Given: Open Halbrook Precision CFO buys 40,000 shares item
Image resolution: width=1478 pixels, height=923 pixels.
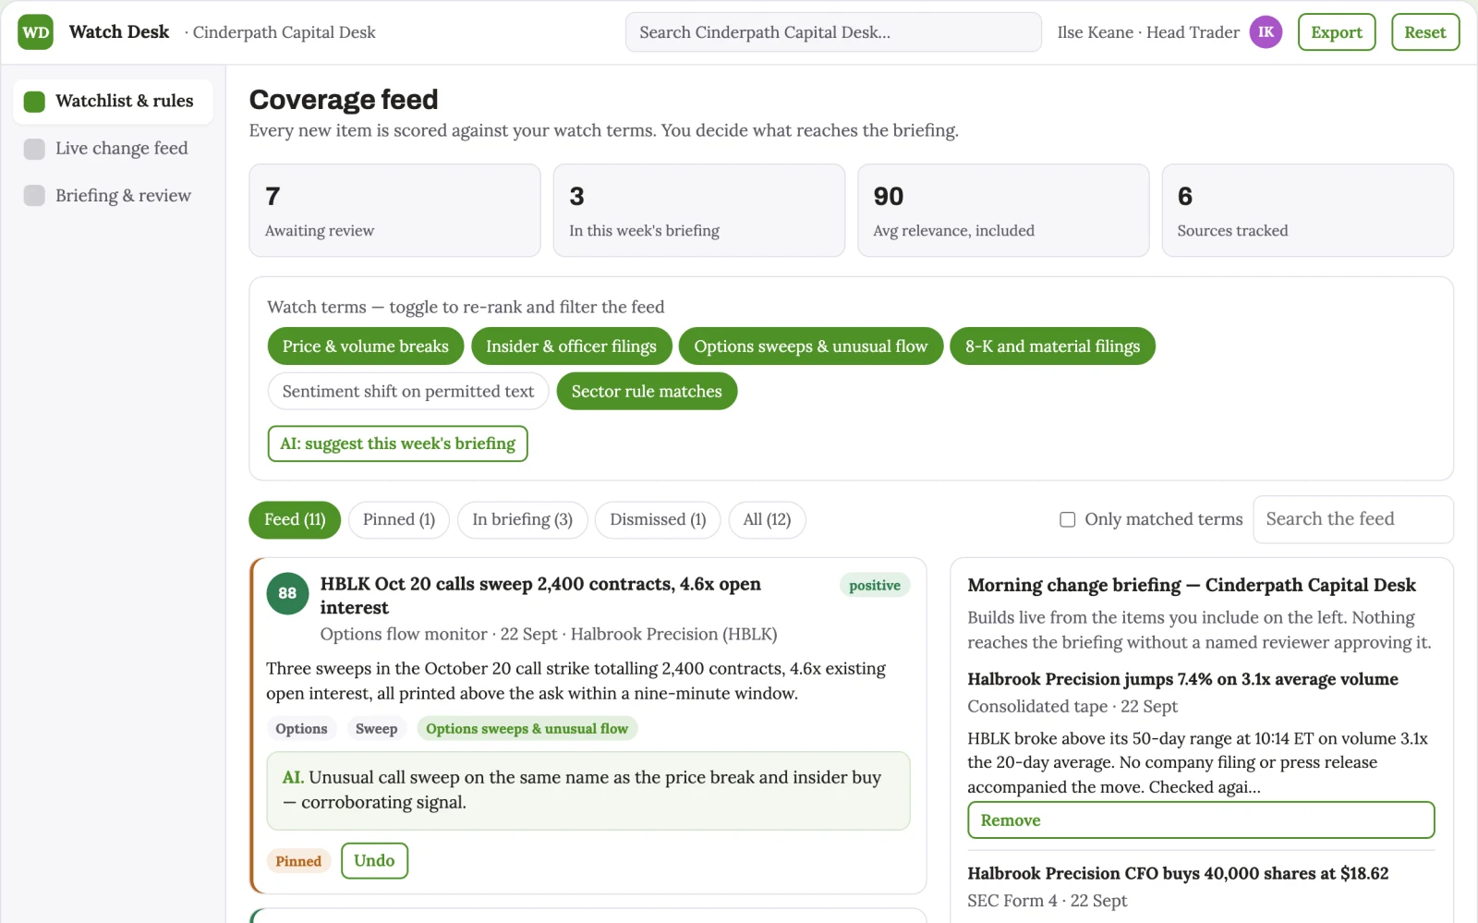Looking at the screenshot, I should click(x=1178, y=874).
